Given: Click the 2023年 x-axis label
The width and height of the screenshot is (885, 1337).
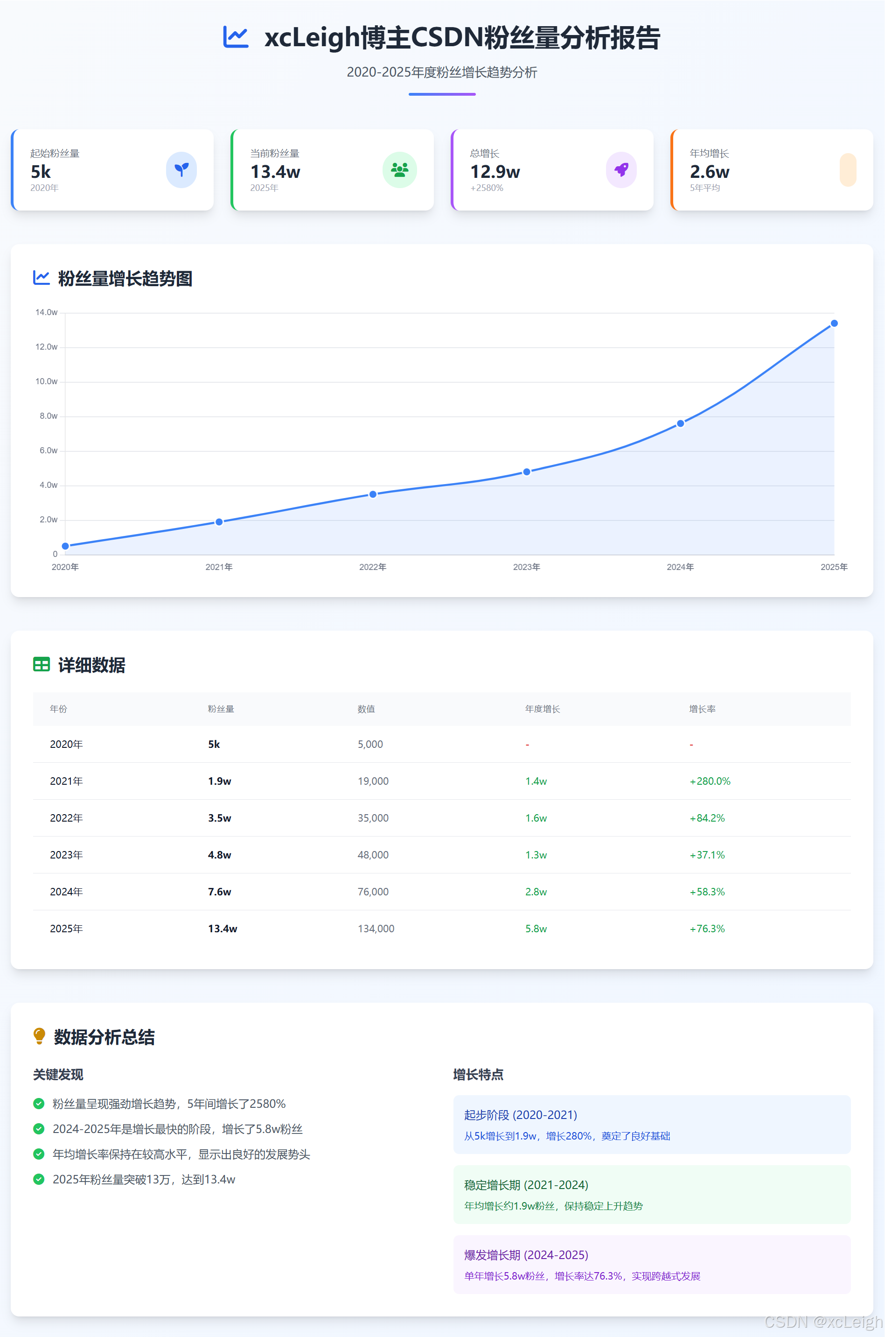Looking at the screenshot, I should point(527,567).
